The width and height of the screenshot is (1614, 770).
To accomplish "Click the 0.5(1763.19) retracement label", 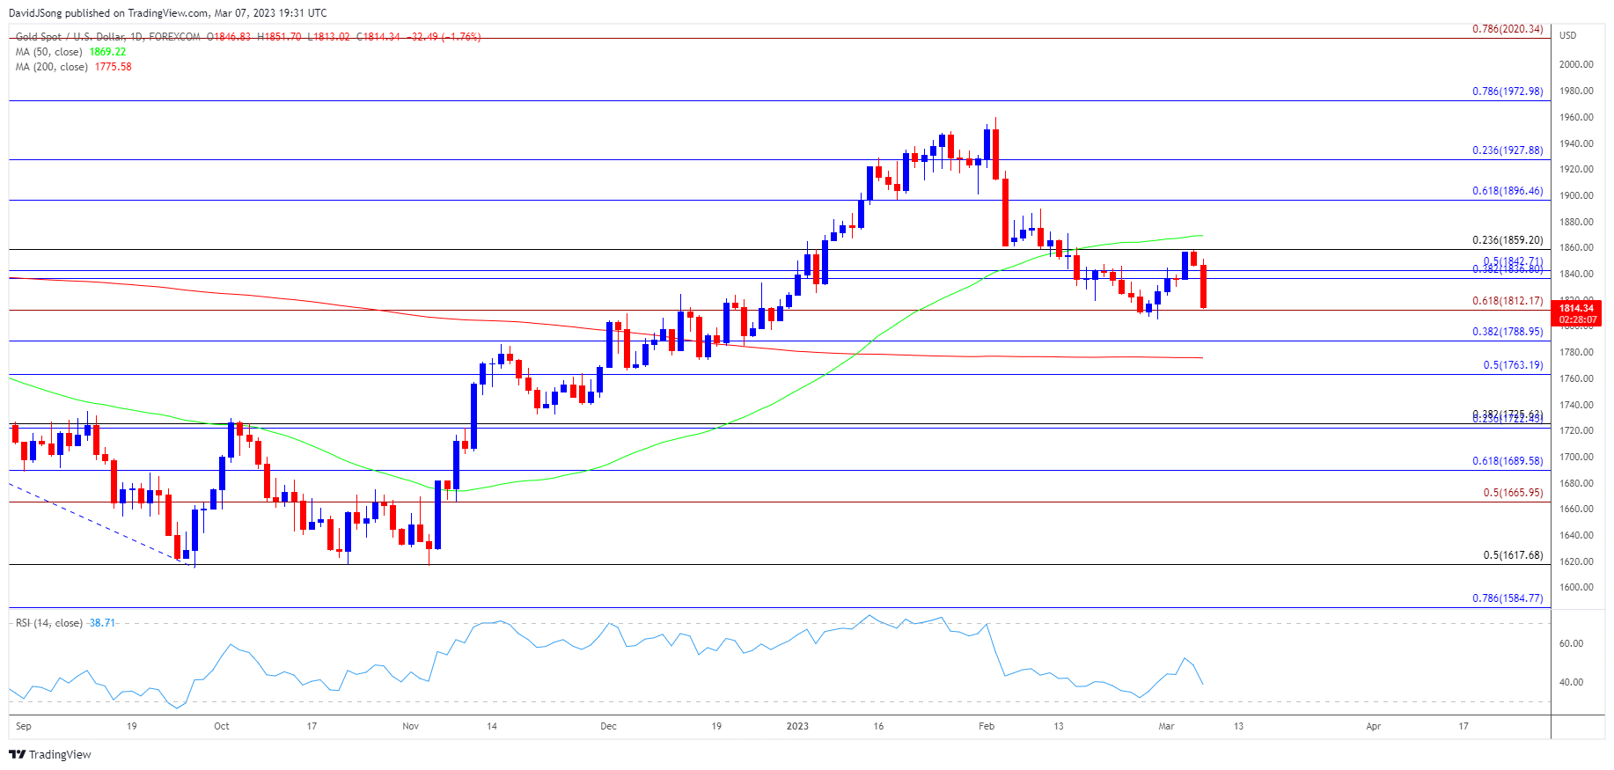I will [1513, 365].
